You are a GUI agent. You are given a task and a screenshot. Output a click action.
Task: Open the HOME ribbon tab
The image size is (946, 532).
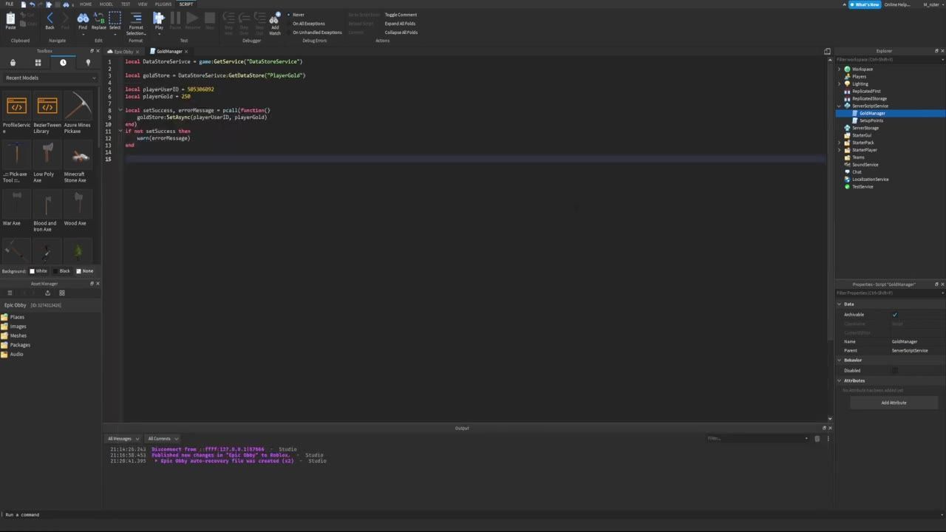coord(86,4)
